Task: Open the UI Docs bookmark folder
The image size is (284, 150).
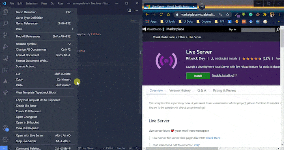Action: click(185, 21)
